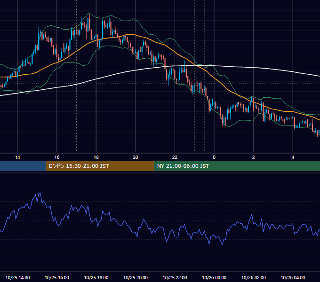Click the '10/25 18:00' date label
The height and width of the screenshot is (282, 320).
point(96,278)
